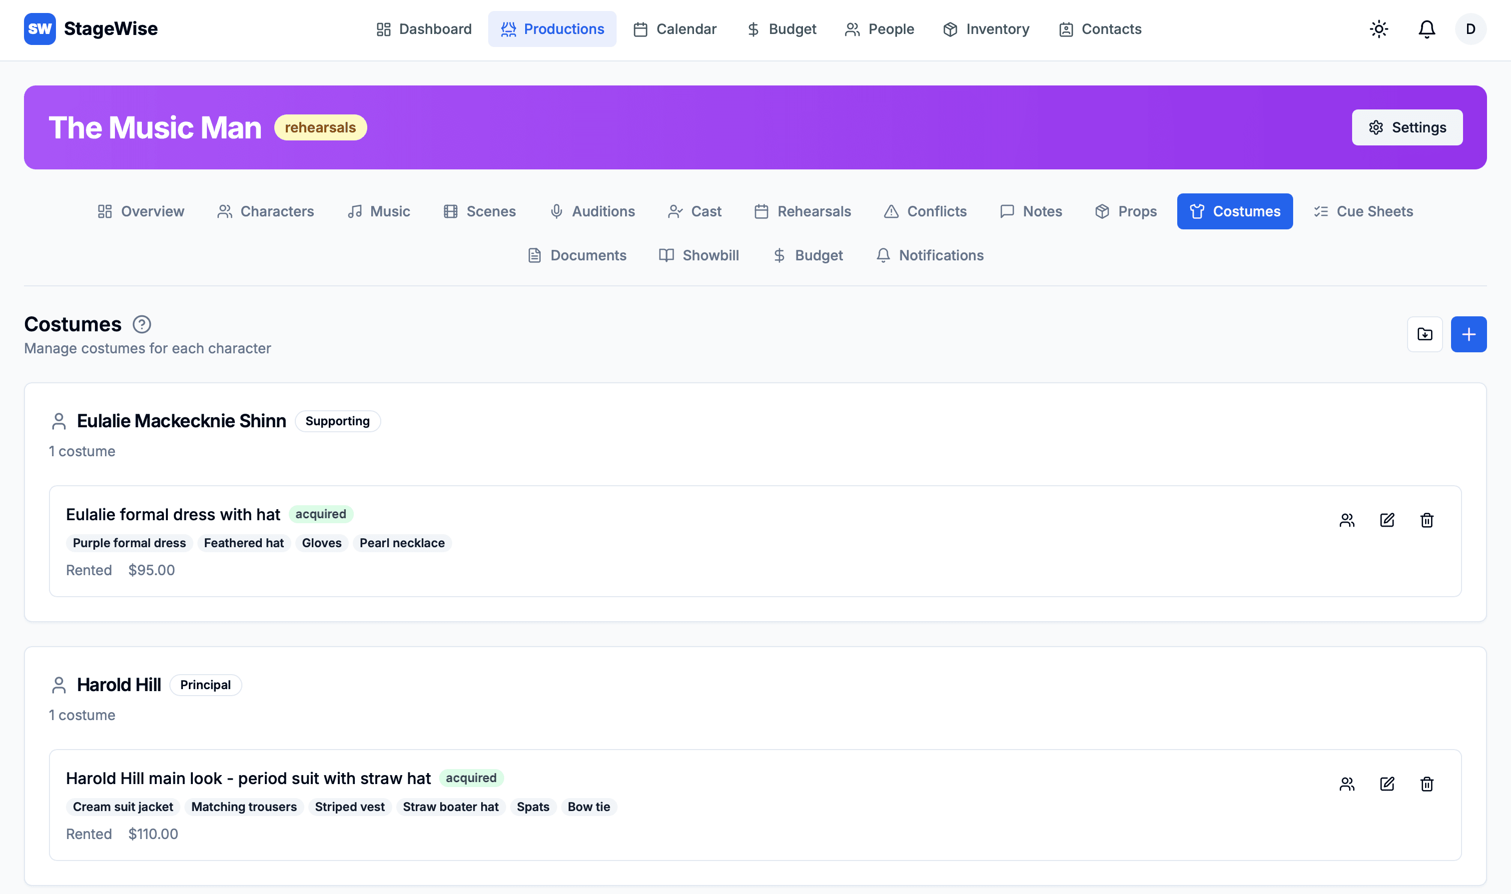
Task: Click the import costumes folder icon
Action: [1424, 334]
